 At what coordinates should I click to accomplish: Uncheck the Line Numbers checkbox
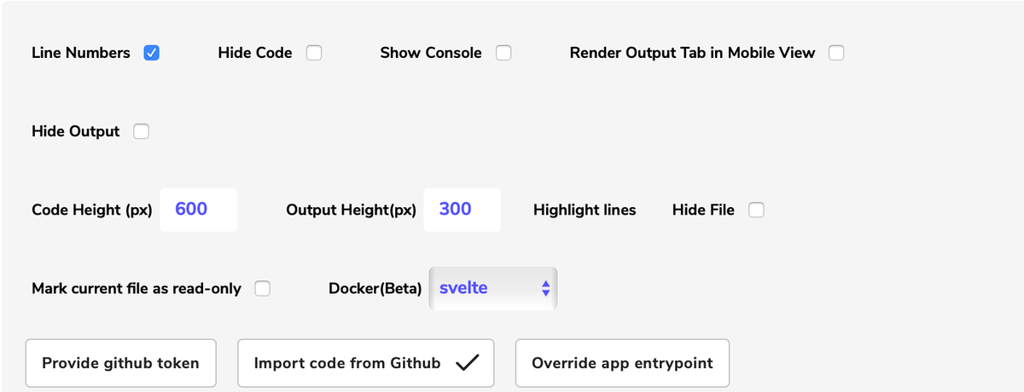[151, 53]
